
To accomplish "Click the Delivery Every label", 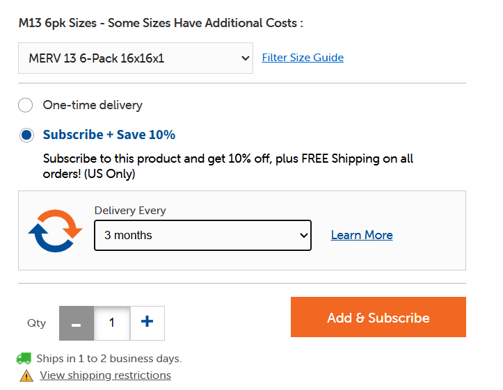I will (x=130, y=211).
